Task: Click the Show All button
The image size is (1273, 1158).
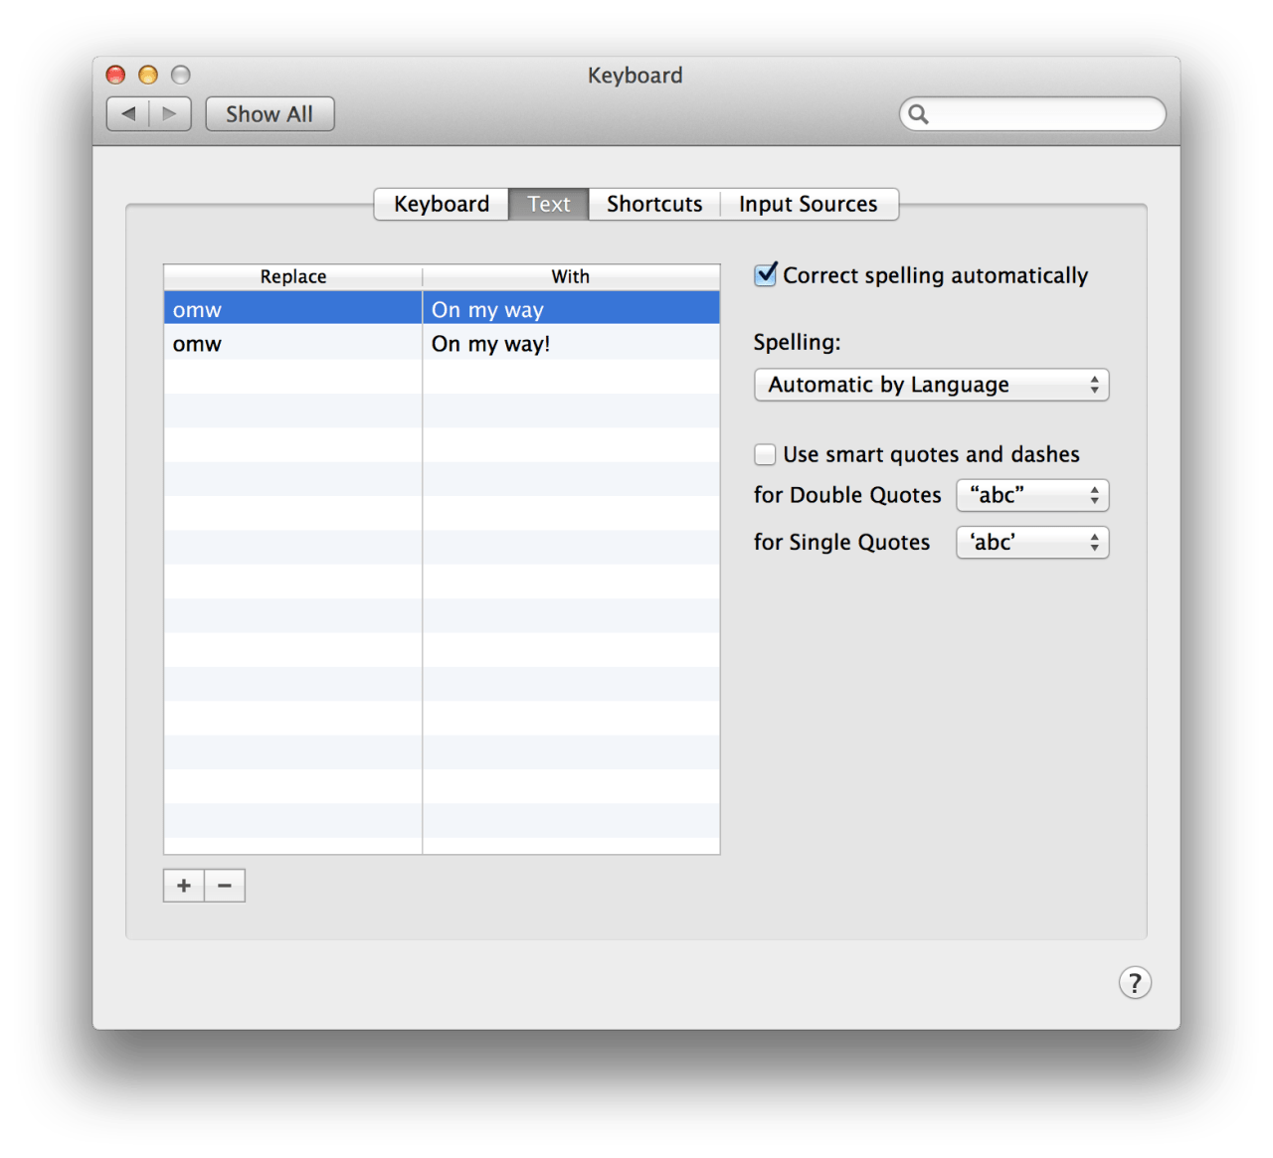Action: tap(270, 115)
